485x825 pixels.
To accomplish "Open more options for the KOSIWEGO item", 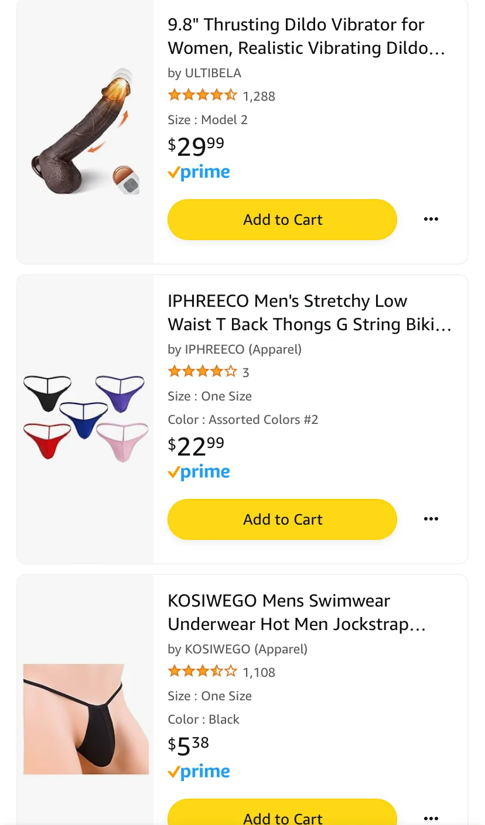I will click(x=431, y=818).
